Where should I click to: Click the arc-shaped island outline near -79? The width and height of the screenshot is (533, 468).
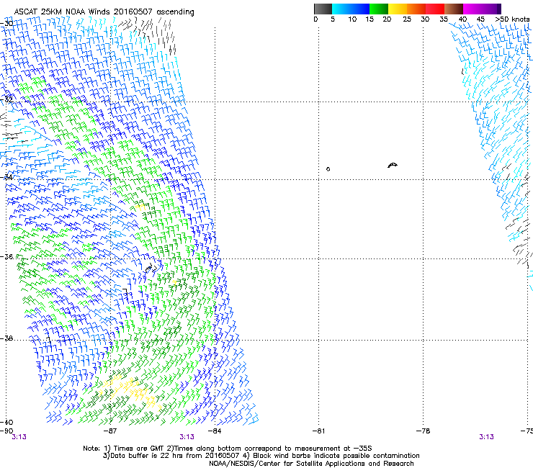(x=393, y=165)
